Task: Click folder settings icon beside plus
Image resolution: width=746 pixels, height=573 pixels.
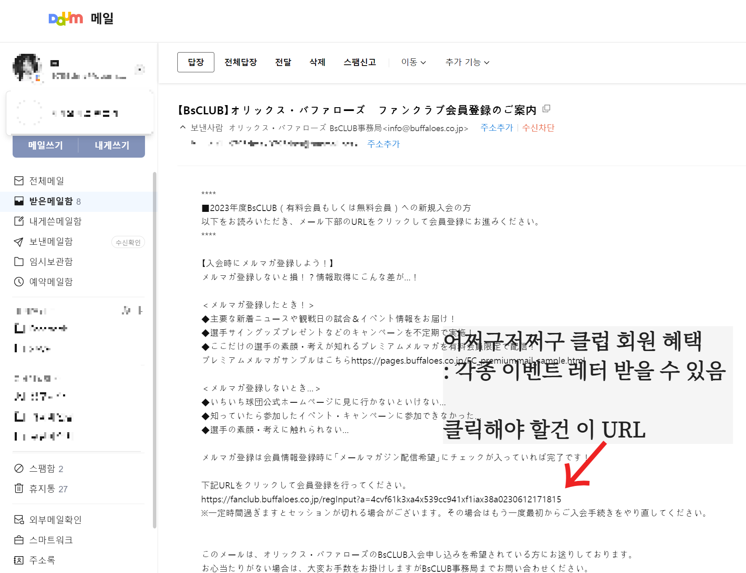Action: point(126,310)
